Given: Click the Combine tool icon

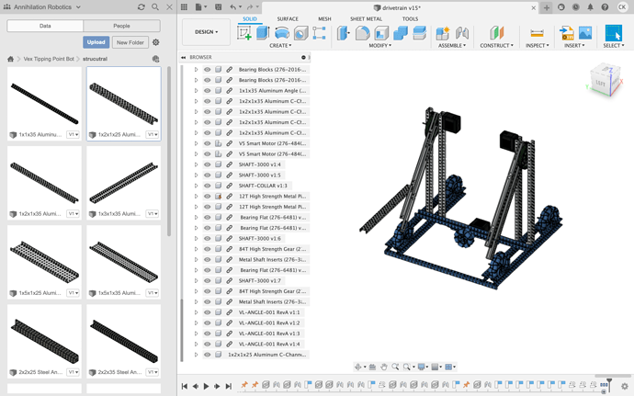Looking at the screenshot, I should [x=401, y=33].
